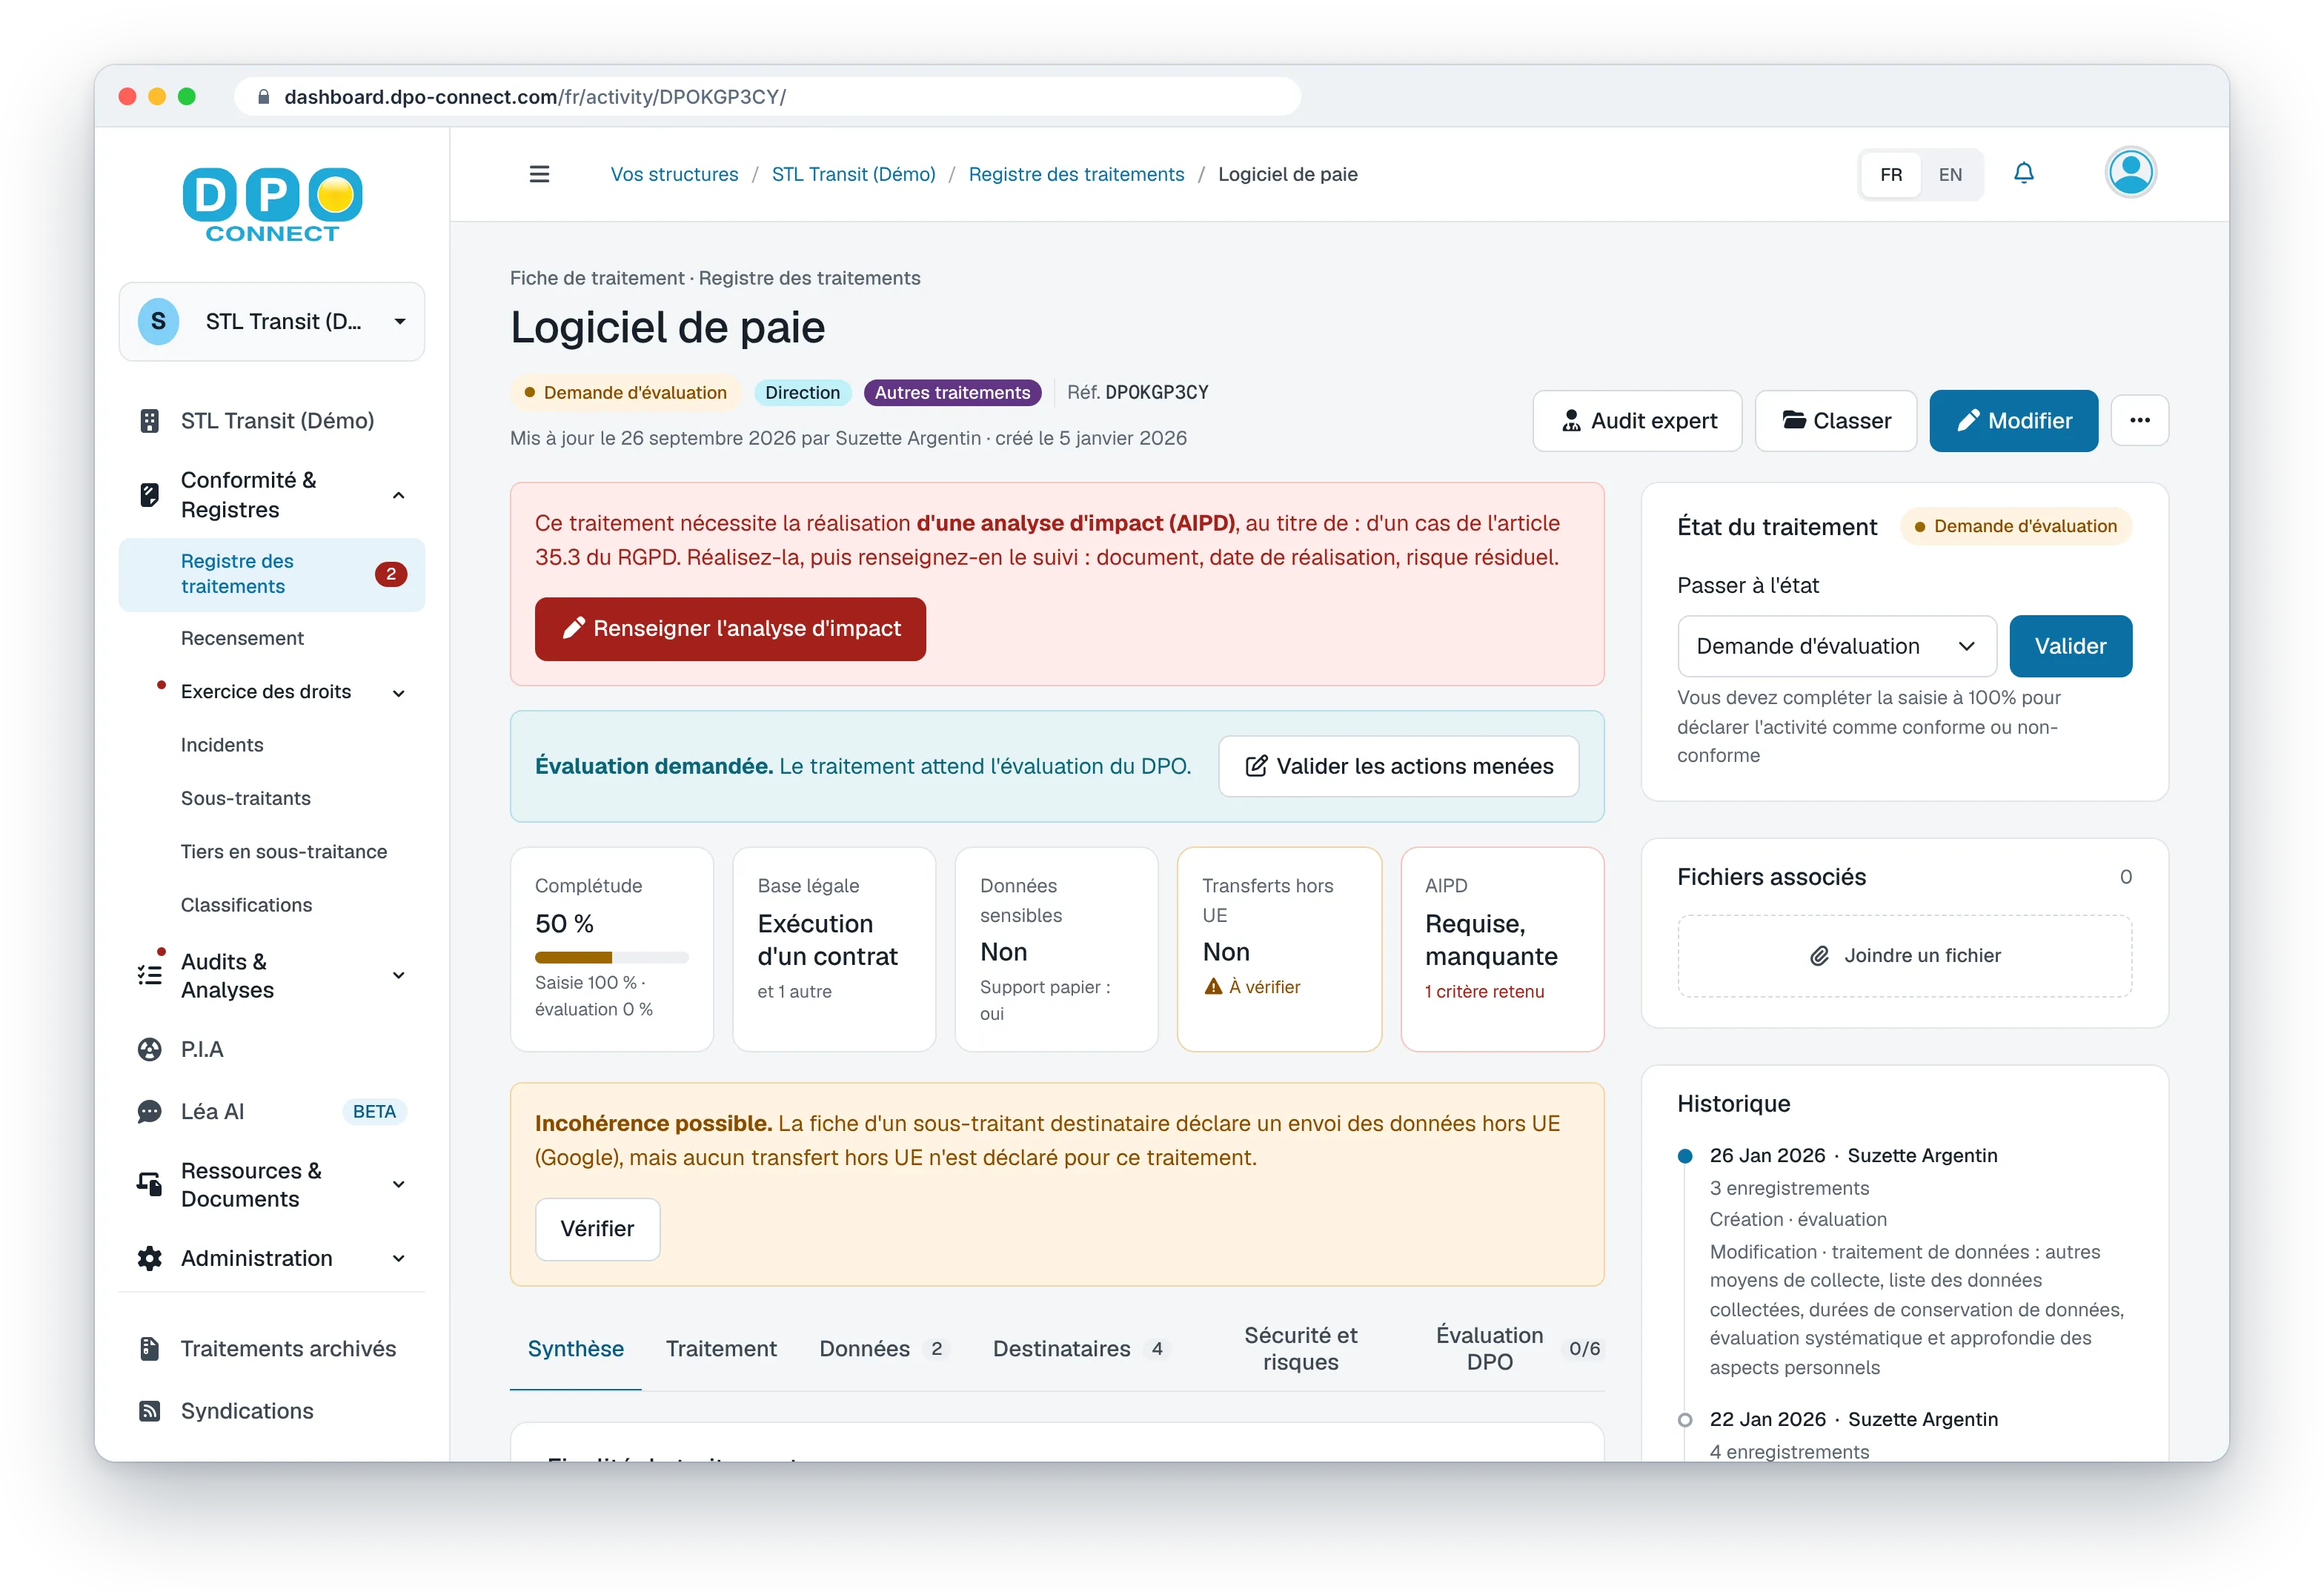2324x1592 pixels.
Task: Click the Conformité & Registres icon
Action: point(149,495)
